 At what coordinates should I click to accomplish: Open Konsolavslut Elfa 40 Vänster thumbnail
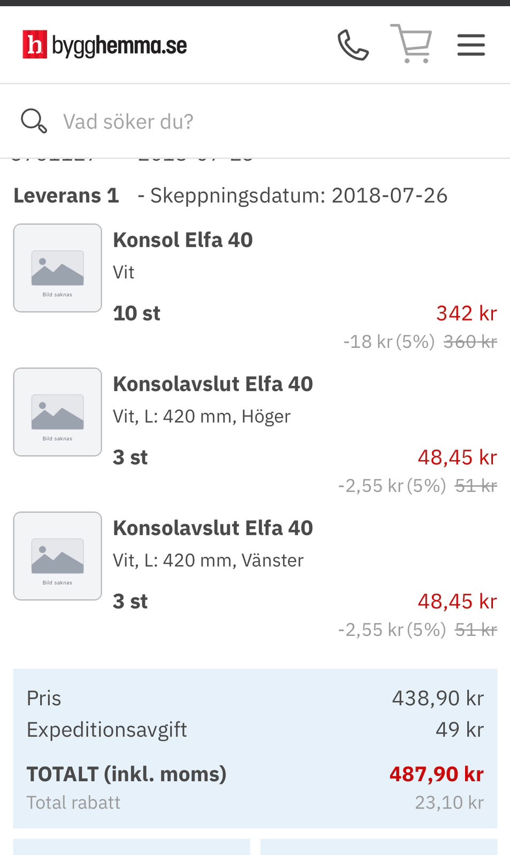[x=58, y=556]
